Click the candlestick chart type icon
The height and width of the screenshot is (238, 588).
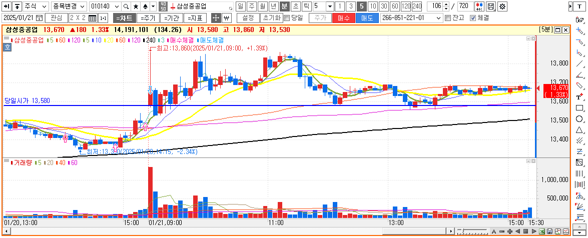pos(479,6)
